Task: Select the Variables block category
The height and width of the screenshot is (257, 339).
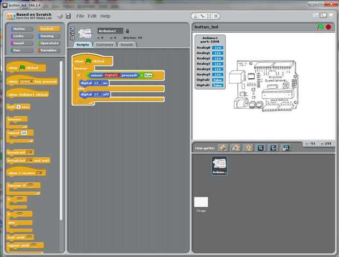Action: (49, 50)
